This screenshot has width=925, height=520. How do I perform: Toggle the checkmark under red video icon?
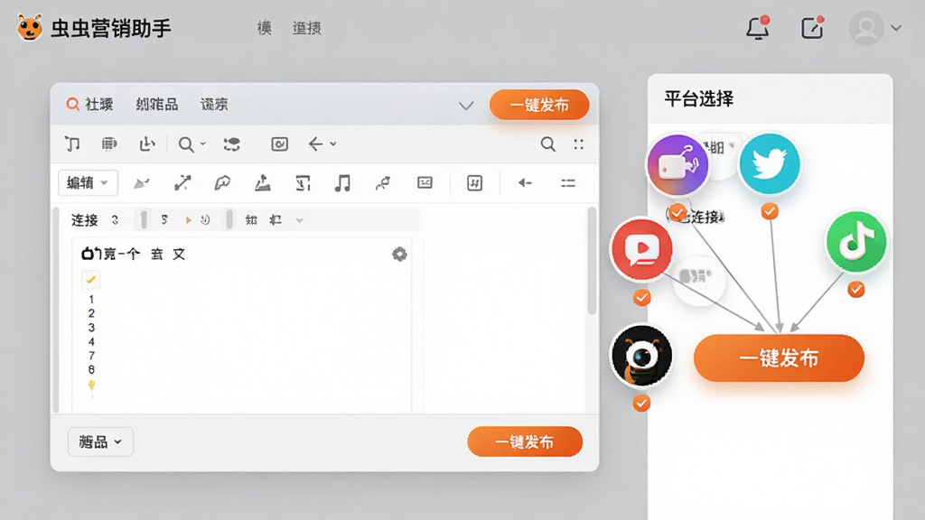(x=642, y=298)
